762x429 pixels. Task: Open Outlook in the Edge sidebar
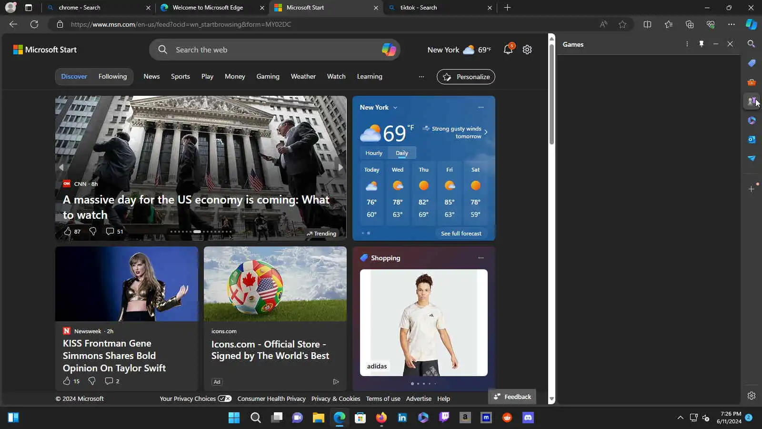pyautogui.click(x=751, y=139)
